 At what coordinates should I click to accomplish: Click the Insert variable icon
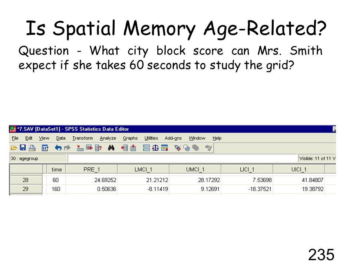[133, 148]
